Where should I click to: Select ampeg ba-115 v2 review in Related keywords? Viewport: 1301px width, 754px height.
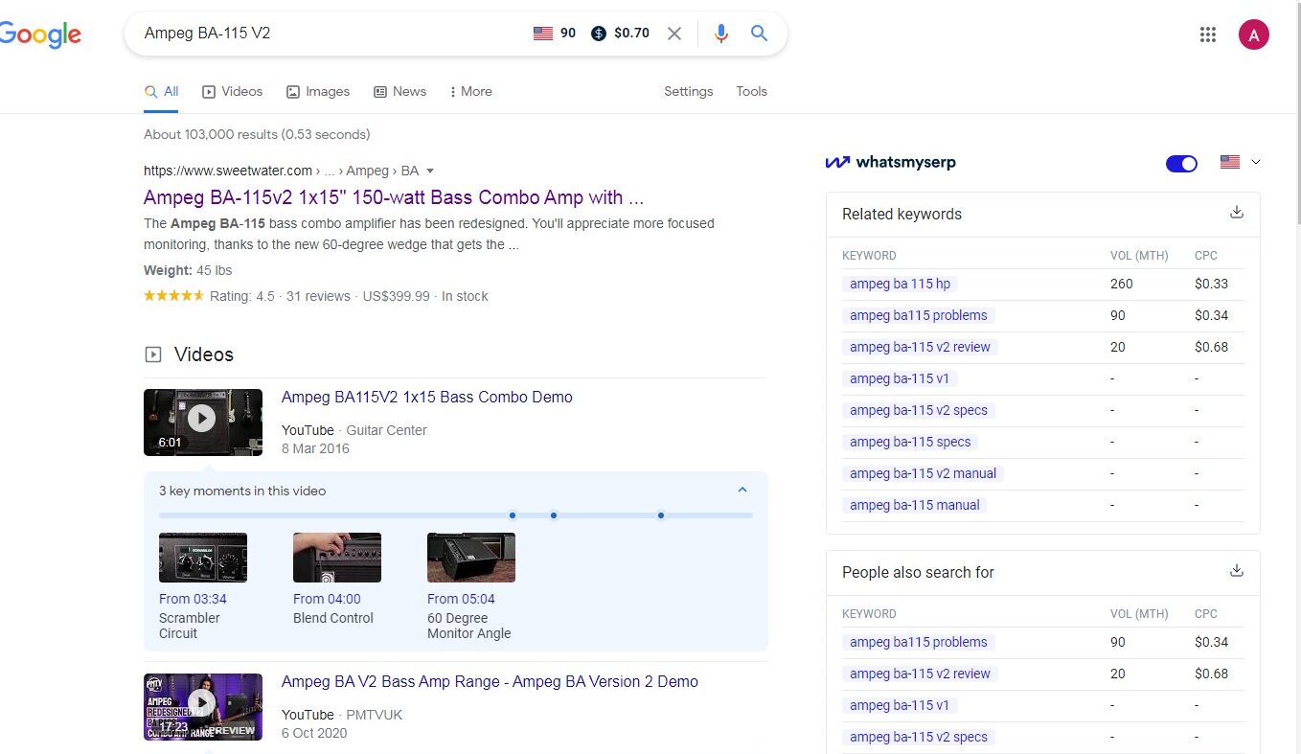tap(920, 347)
